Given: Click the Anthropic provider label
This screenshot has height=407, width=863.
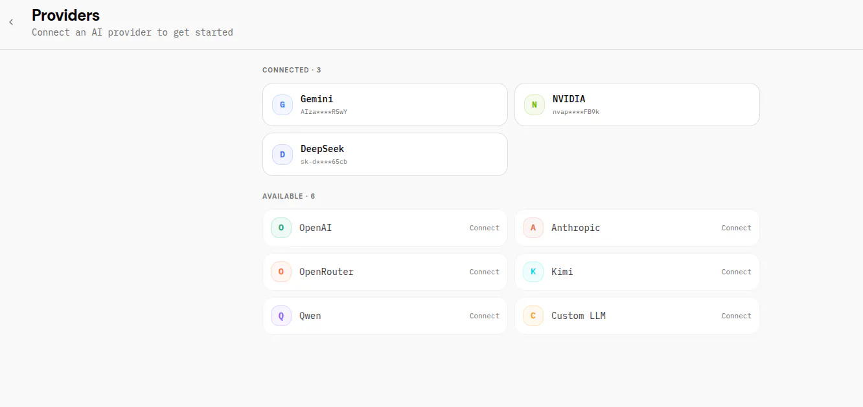Looking at the screenshot, I should (x=576, y=228).
